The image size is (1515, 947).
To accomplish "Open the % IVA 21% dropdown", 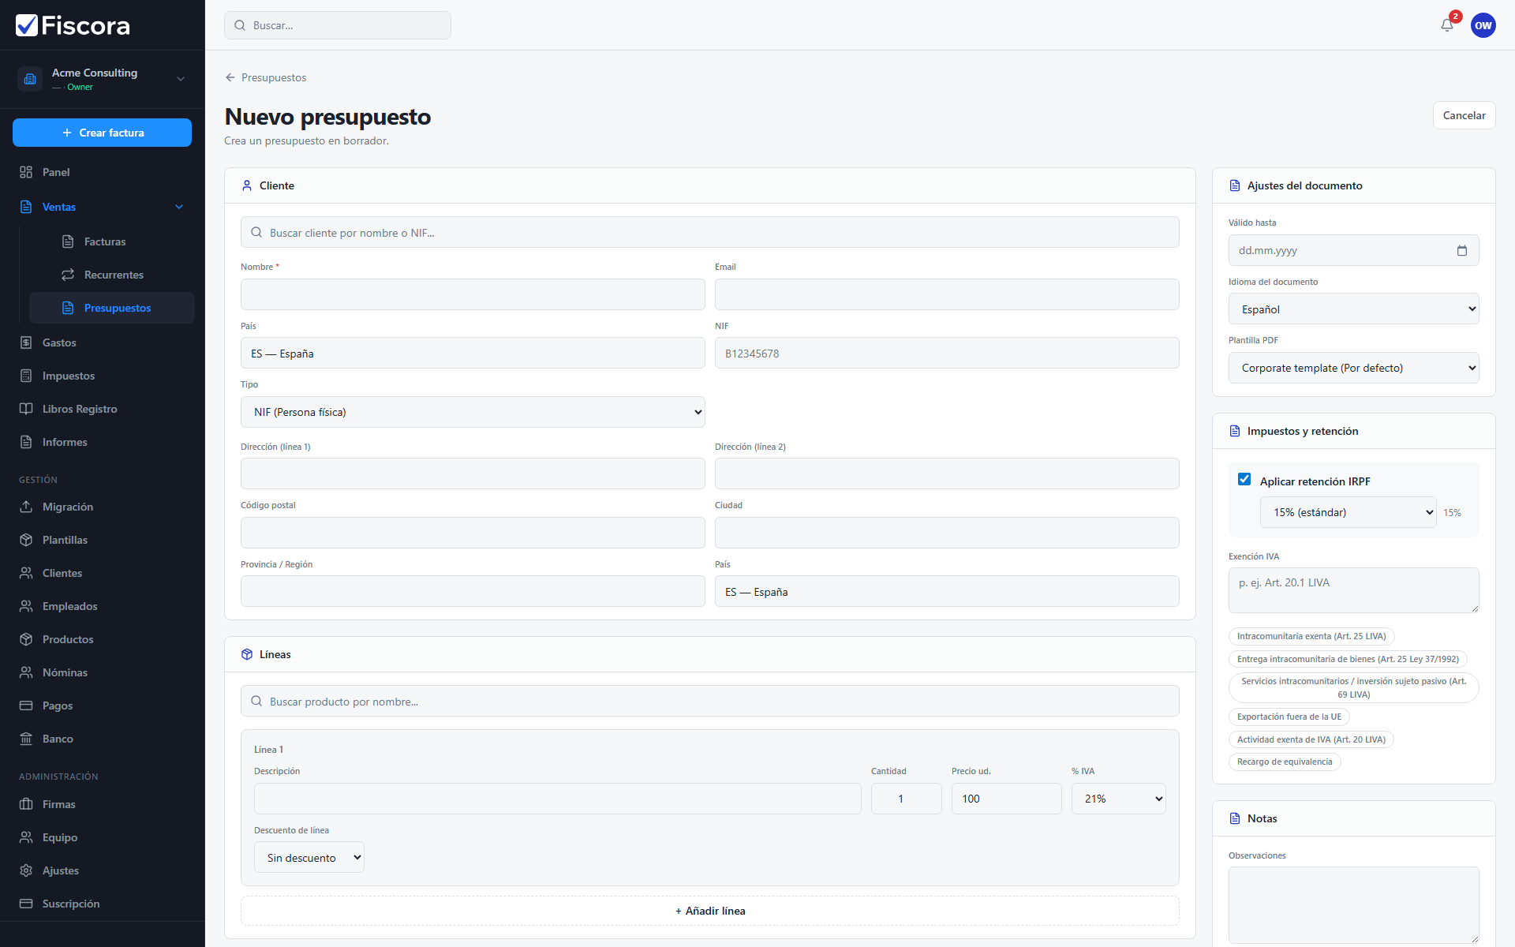I will click(x=1118, y=799).
